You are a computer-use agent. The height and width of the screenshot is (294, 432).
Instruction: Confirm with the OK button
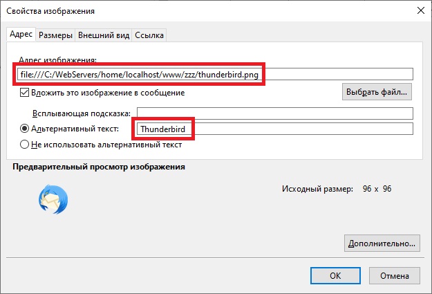(x=335, y=275)
